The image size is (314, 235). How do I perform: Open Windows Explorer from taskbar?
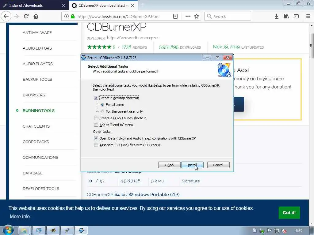(24, 231)
